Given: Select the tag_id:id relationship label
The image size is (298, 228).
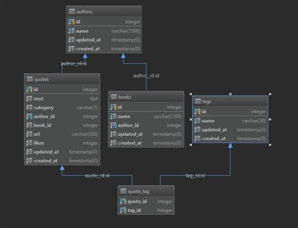Looking at the screenshot, I should [x=195, y=176].
